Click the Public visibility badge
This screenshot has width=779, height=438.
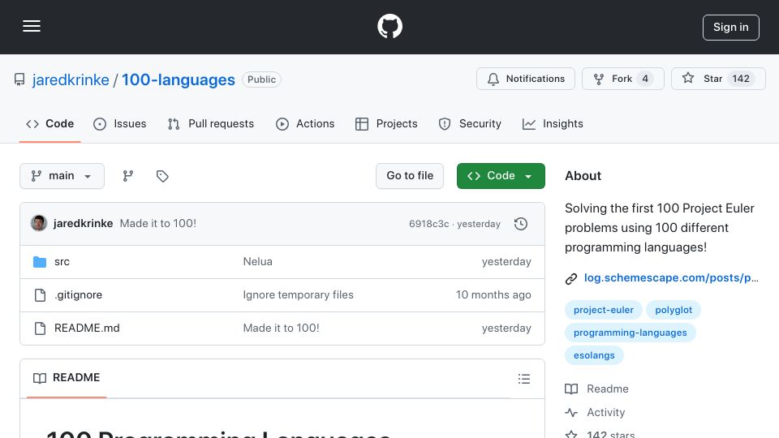(x=262, y=79)
